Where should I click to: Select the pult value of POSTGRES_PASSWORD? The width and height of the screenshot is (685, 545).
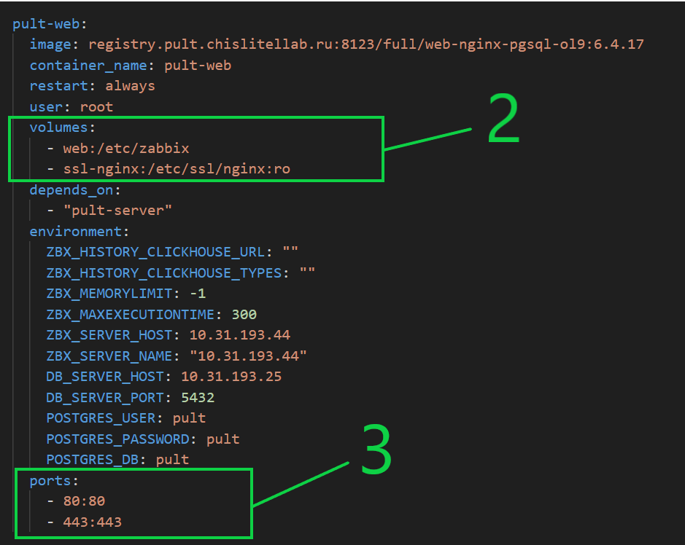click(222, 439)
